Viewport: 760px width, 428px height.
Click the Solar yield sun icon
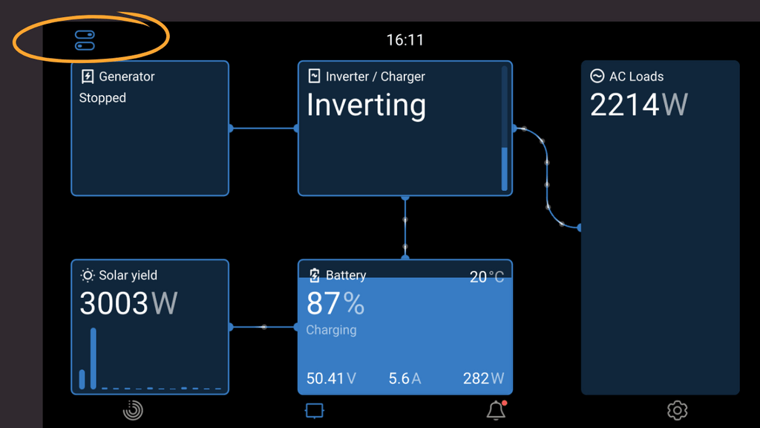point(88,276)
